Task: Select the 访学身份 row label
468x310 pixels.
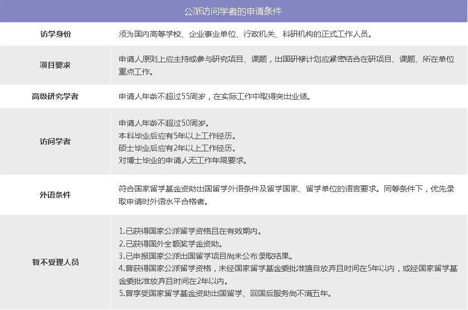Action: 55,34
